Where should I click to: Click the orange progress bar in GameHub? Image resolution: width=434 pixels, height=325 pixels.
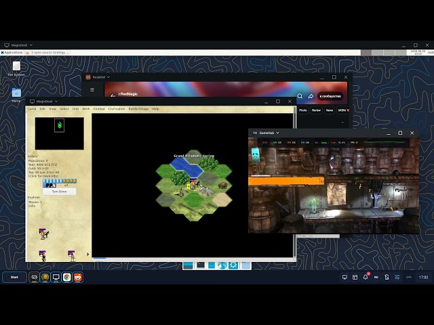pyautogui.click(x=286, y=181)
